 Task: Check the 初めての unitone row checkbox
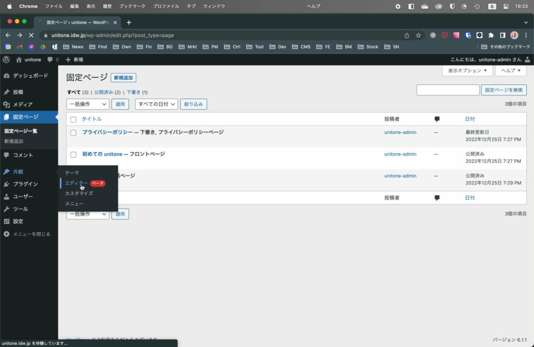[x=74, y=155]
